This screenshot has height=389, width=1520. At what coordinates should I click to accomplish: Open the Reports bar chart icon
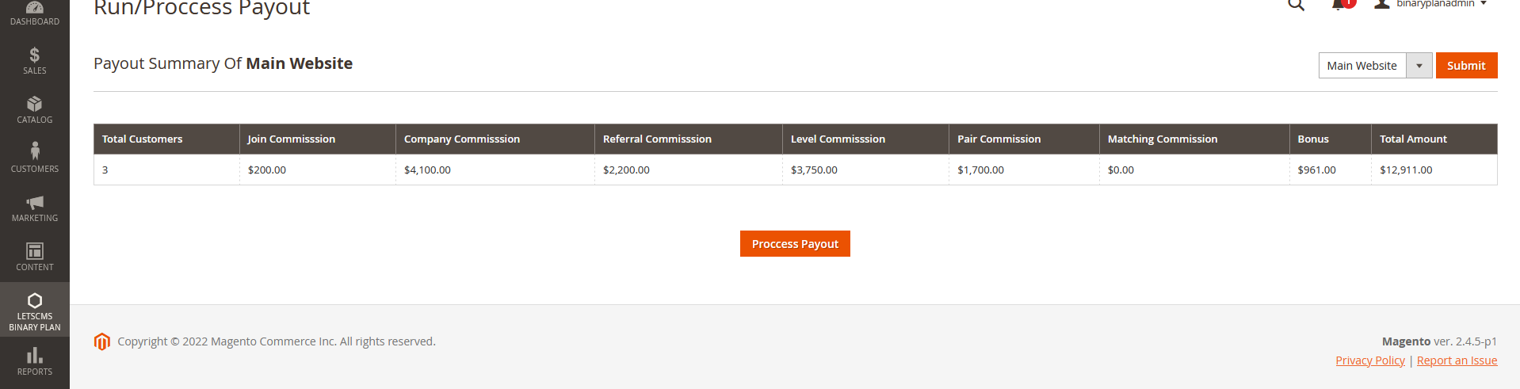(x=34, y=356)
